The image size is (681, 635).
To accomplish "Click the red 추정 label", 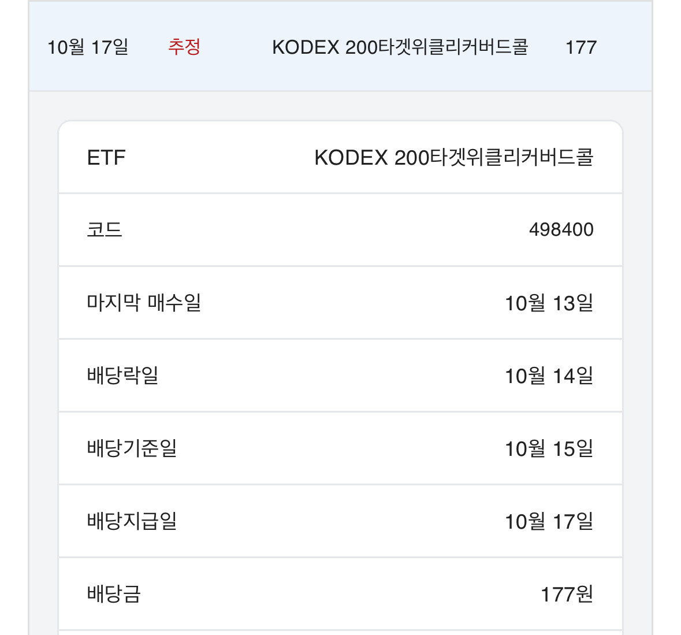I will click(184, 47).
